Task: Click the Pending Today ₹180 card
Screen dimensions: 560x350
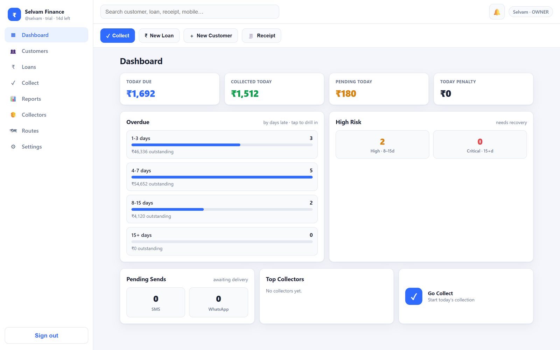Action: (x=379, y=89)
